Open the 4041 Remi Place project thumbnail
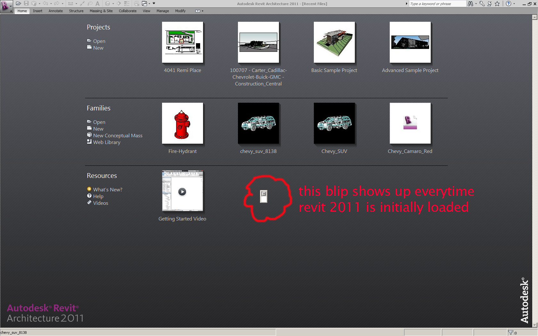This screenshot has width=538, height=336. point(183,42)
